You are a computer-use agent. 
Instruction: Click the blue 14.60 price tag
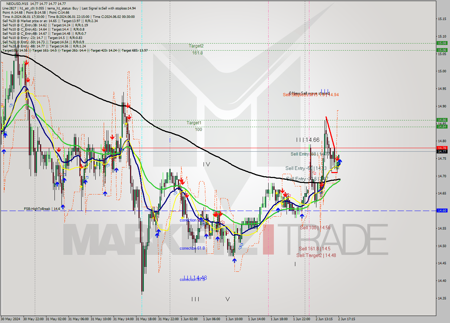coord(442,211)
